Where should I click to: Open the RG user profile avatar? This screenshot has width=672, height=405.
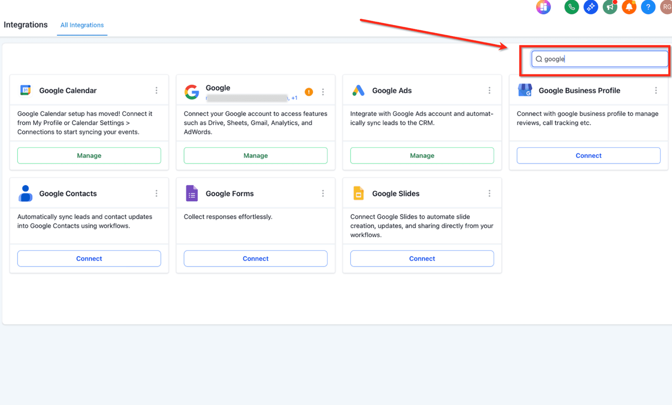667,7
